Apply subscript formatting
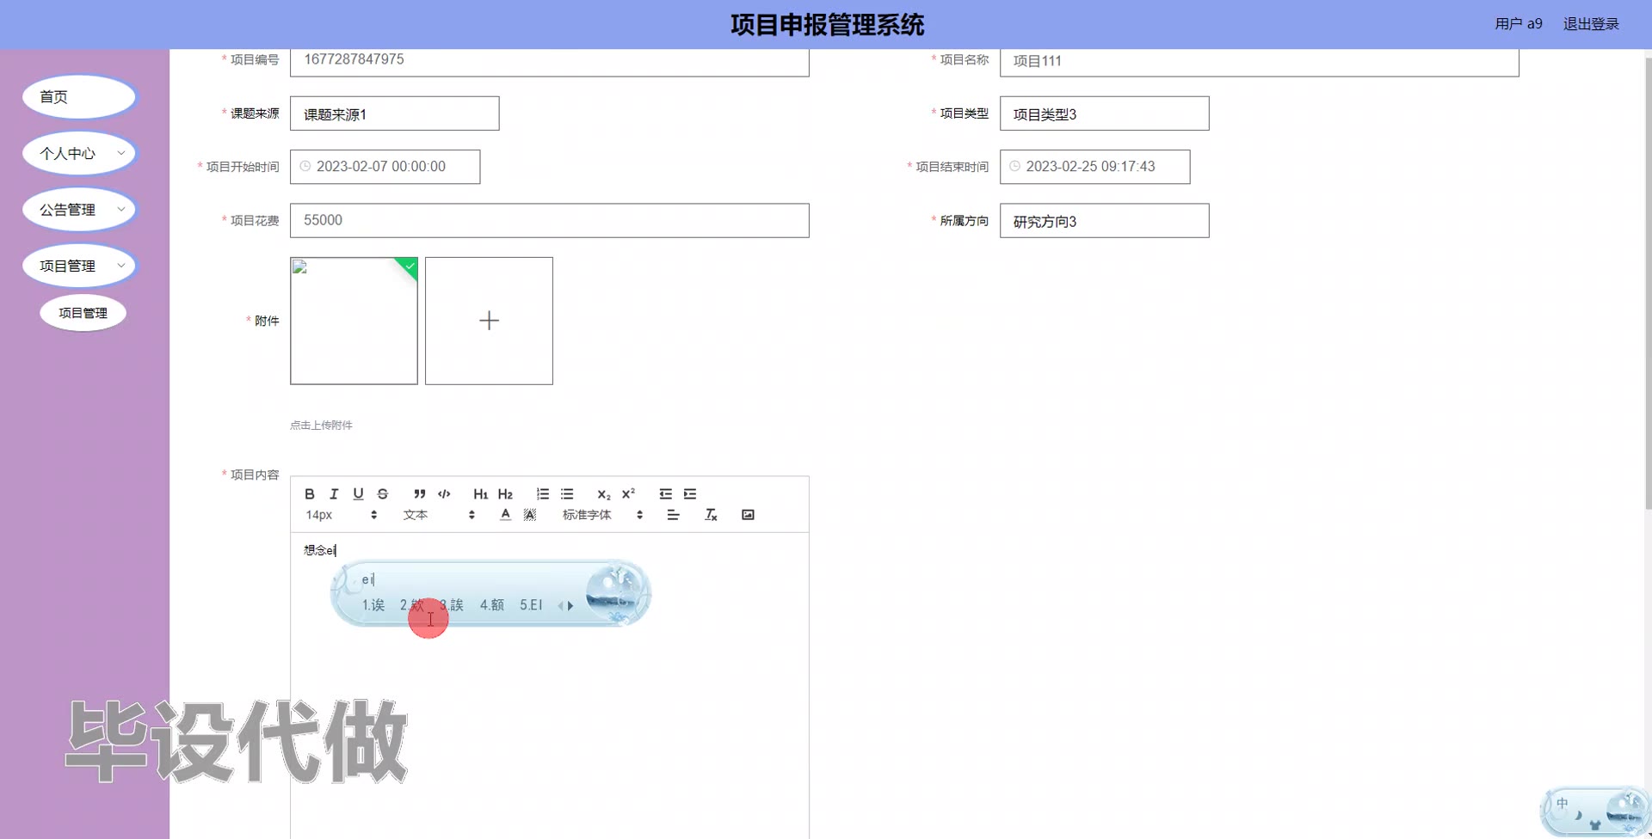This screenshot has width=1652, height=839. click(604, 494)
